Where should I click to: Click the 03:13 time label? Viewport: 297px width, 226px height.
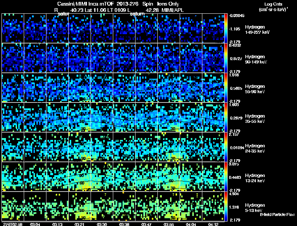[57, 224]
